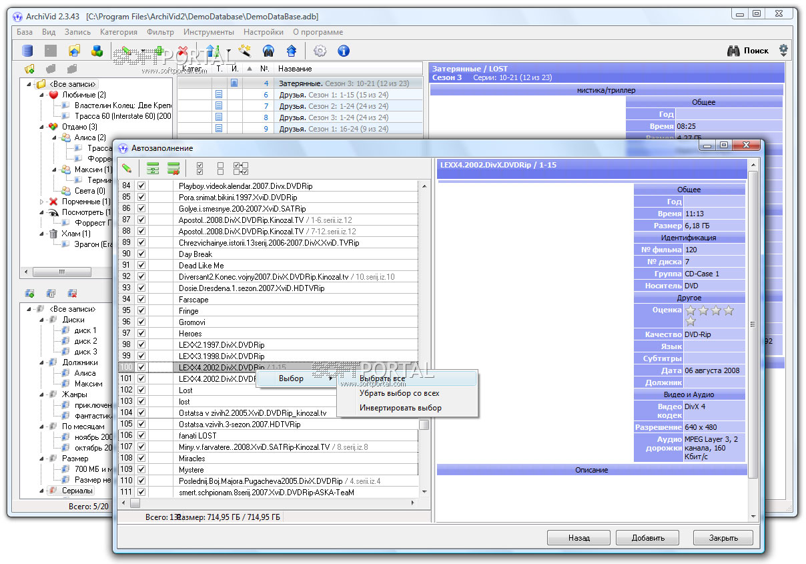Click the uncheck all boxes toolbar icon

(220, 168)
